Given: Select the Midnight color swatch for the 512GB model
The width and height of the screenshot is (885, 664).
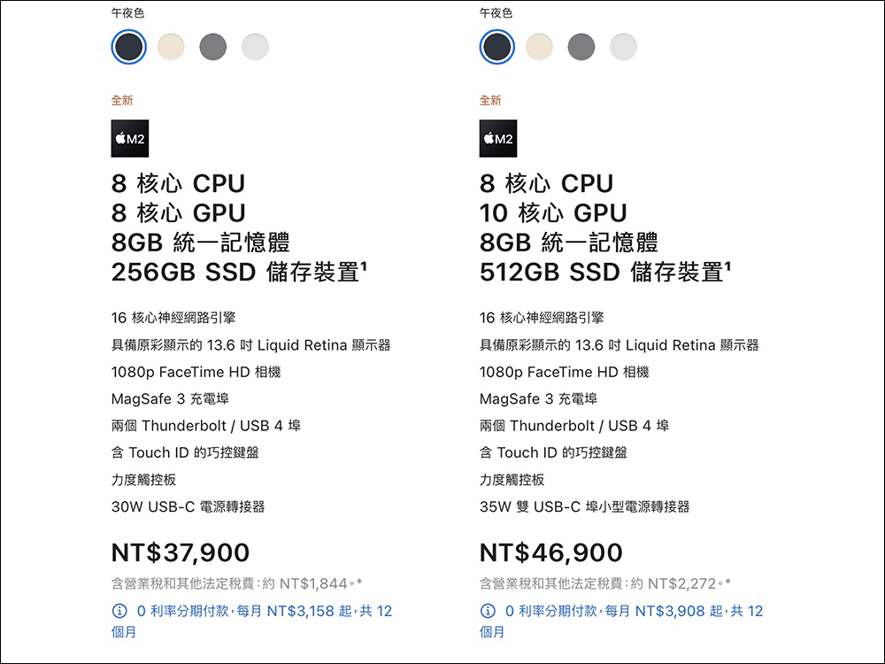Looking at the screenshot, I should pos(496,47).
